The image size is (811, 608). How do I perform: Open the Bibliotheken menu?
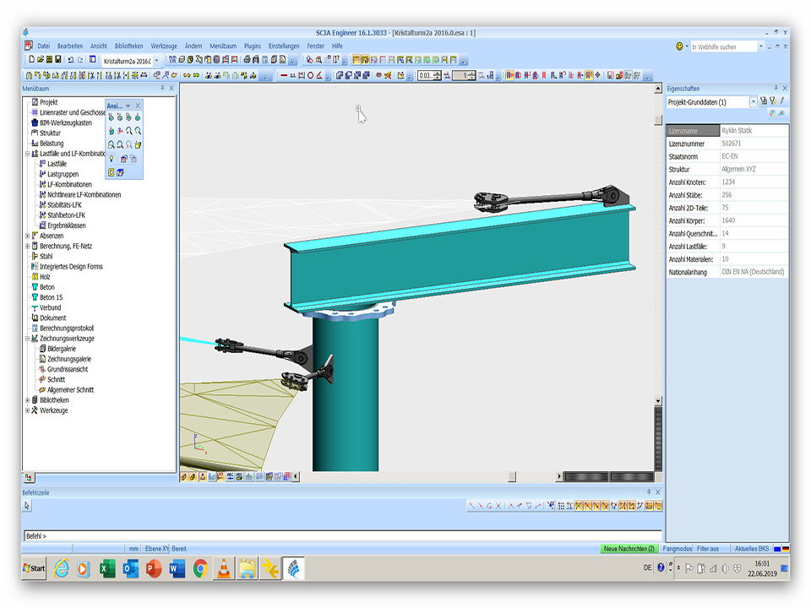[128, 46]
